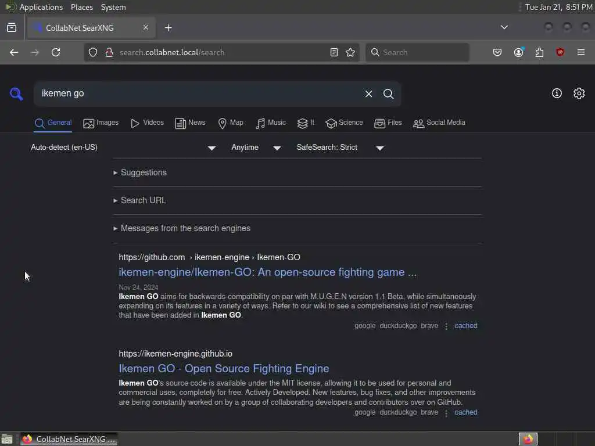Open the Auto-detect (en-US) language dropdown
The height and width of the screenshot is (446, 595).
click(x=123, y=148)
